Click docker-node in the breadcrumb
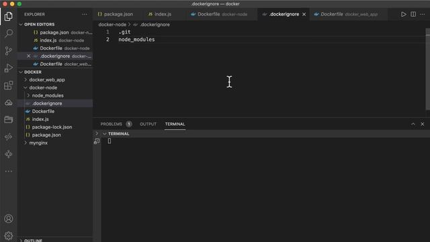The image size is (430, 242). point(112,25)
